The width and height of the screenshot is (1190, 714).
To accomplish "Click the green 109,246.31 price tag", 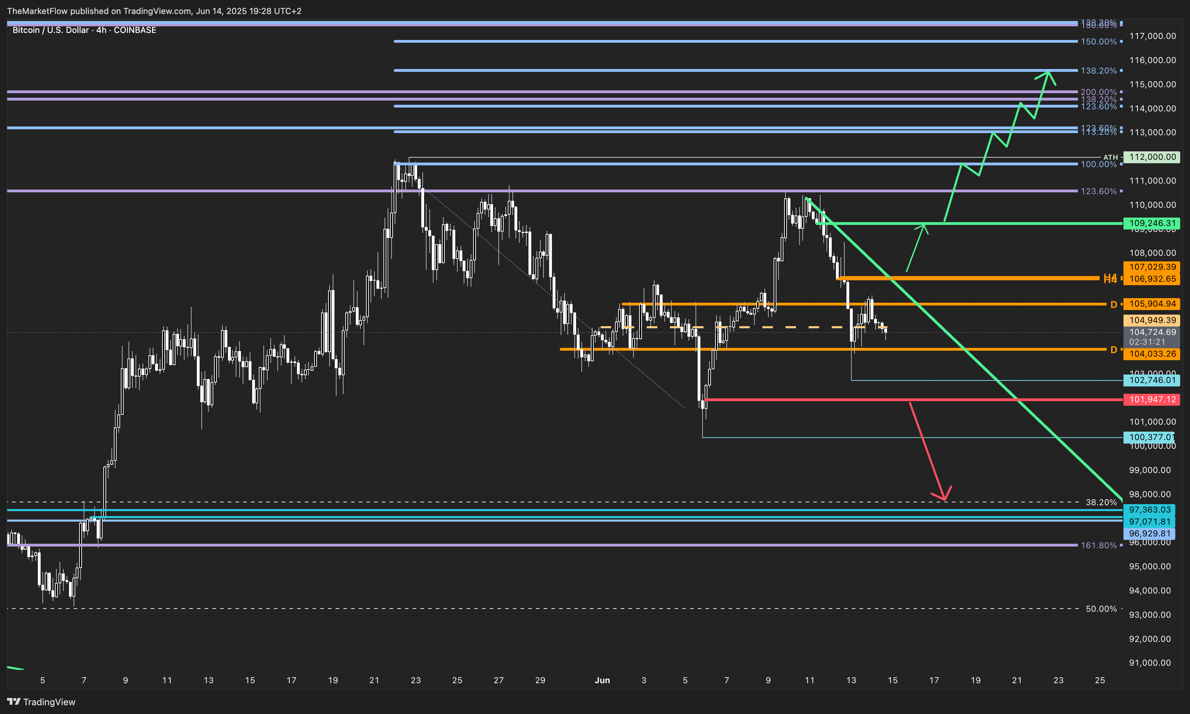I will [x=1151, y=223].
